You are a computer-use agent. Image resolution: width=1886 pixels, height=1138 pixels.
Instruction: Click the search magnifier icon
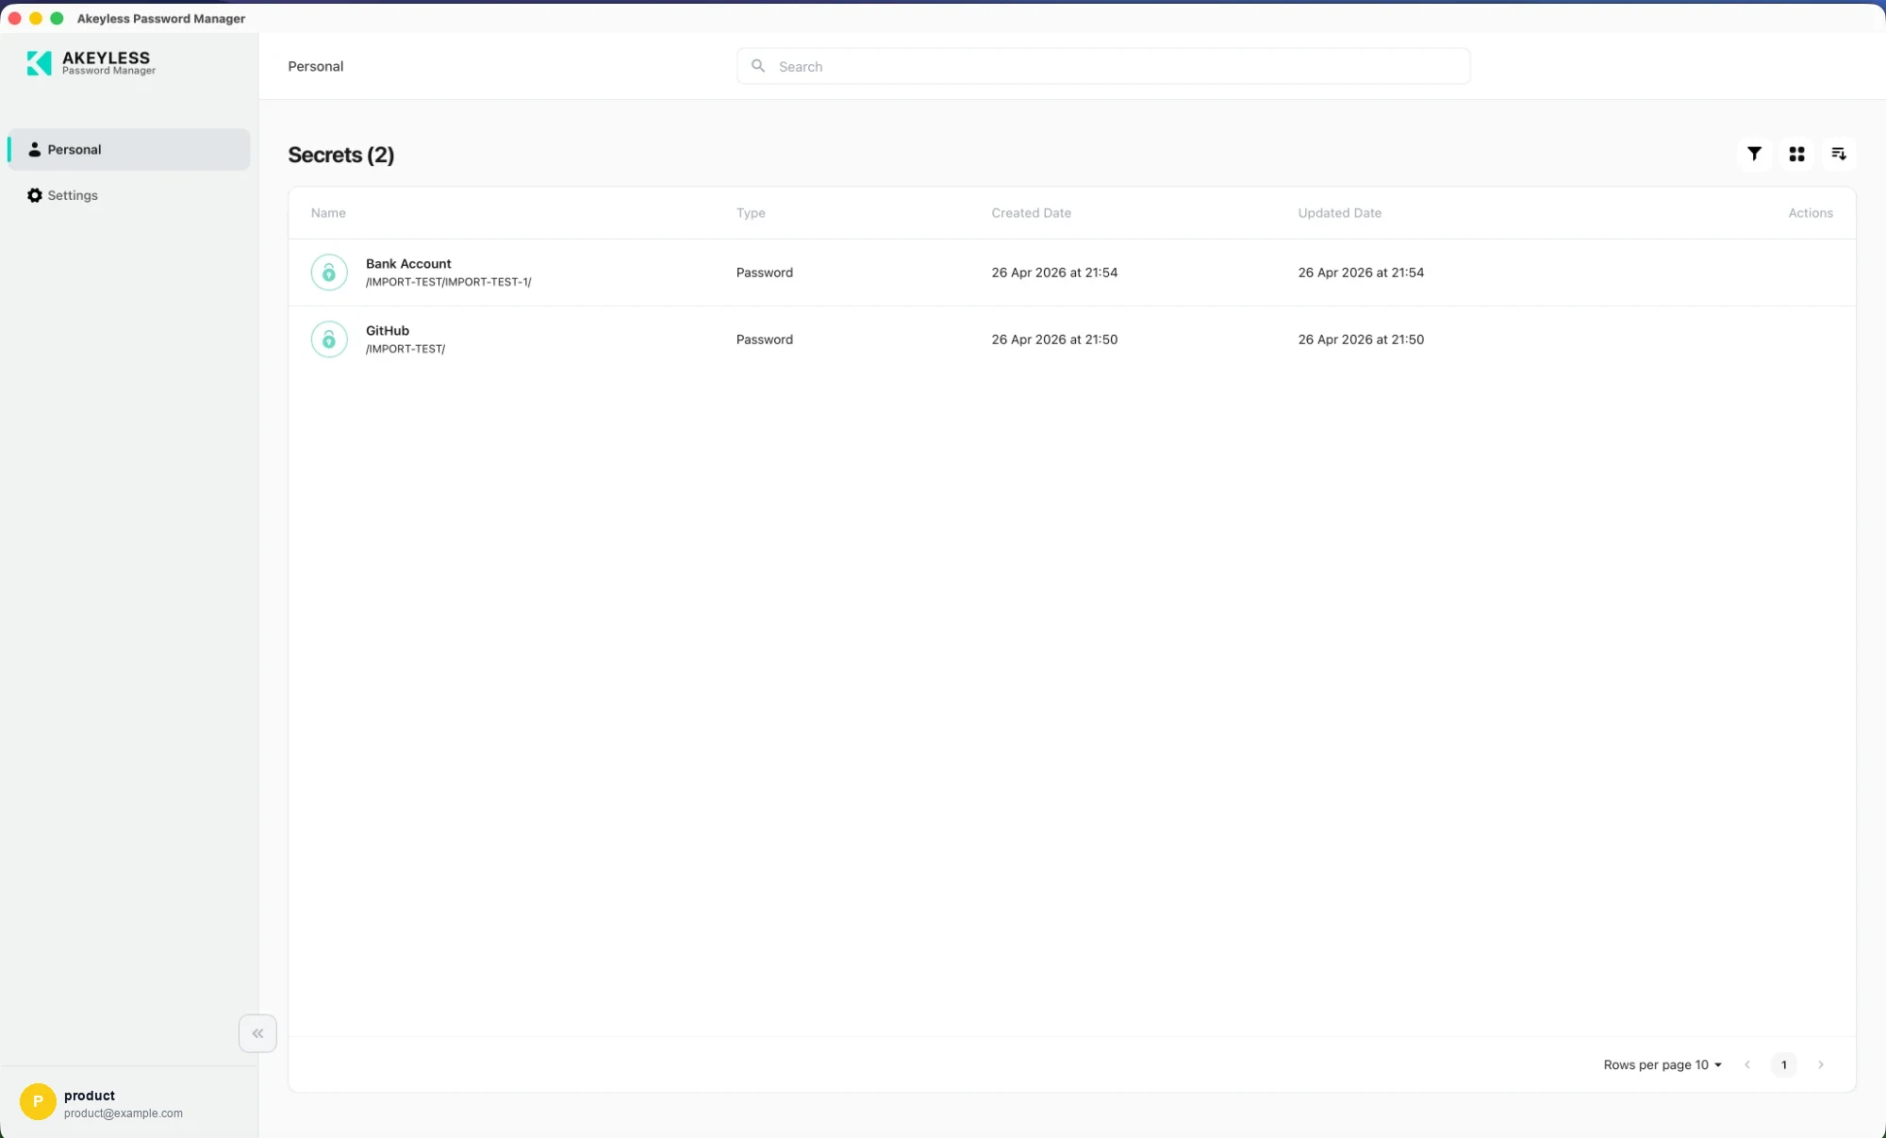tap(757, 66)
